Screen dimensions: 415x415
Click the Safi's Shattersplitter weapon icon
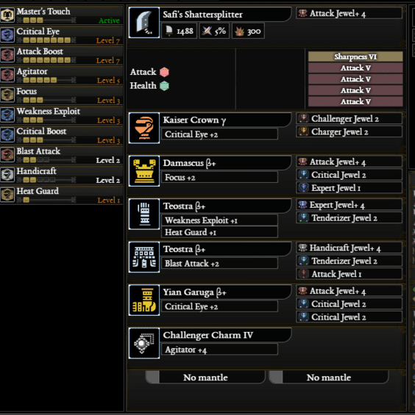144,23
